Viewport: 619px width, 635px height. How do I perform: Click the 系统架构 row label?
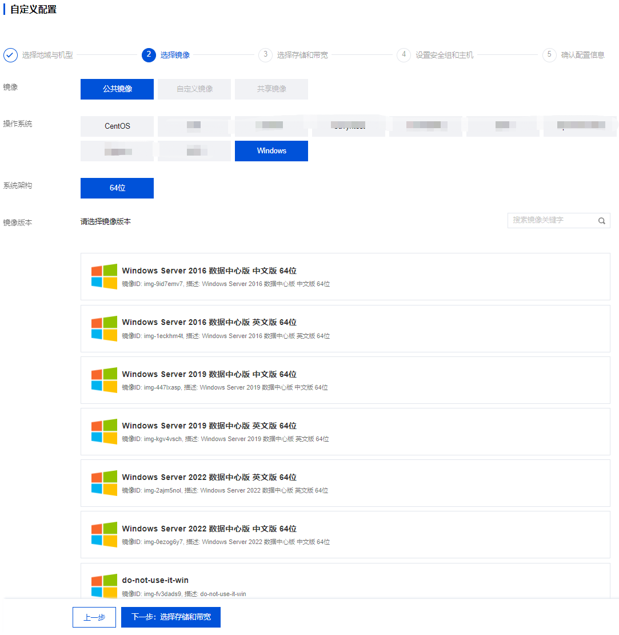17,185
